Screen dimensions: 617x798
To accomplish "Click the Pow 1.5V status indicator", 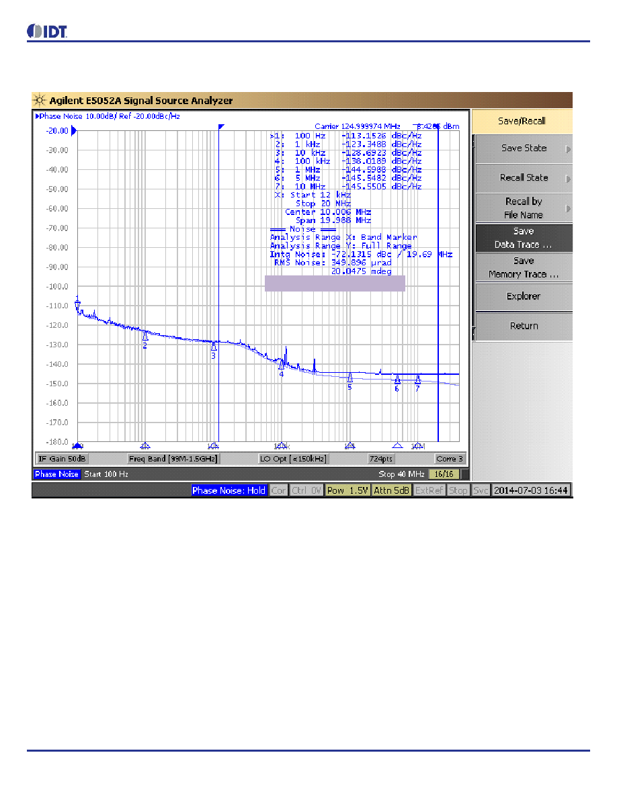I will [347, 490].
